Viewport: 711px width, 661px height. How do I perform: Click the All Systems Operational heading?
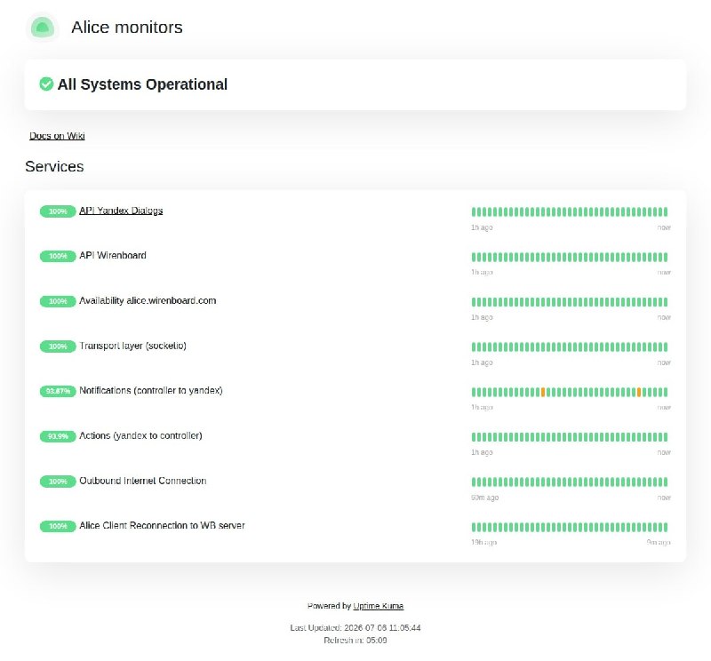point(142,84)
